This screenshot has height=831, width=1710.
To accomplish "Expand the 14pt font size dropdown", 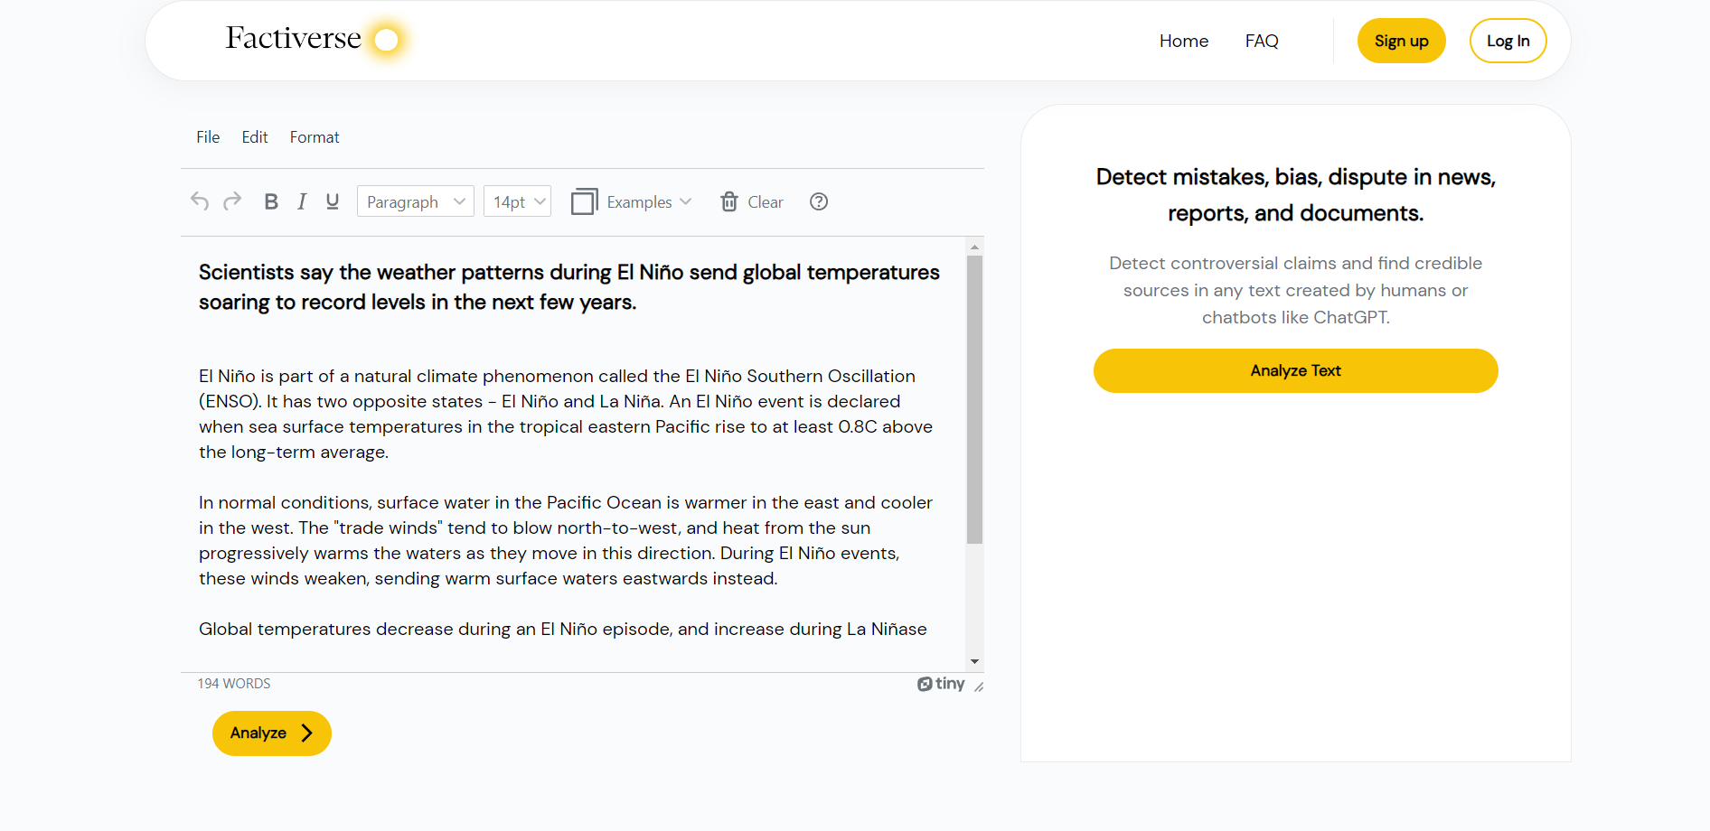I will (x=518, y=201).
